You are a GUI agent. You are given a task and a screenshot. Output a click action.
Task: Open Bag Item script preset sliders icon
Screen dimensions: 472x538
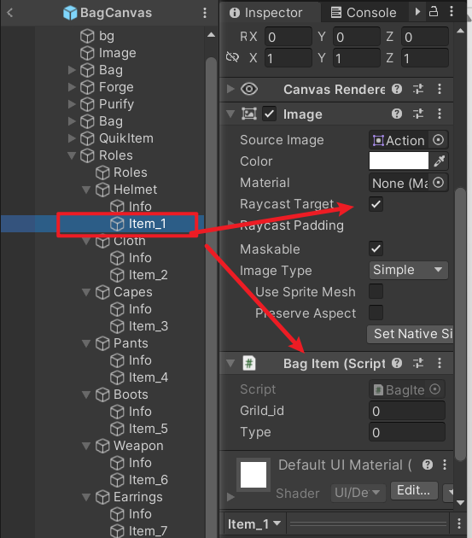click(x=418, y=363)
